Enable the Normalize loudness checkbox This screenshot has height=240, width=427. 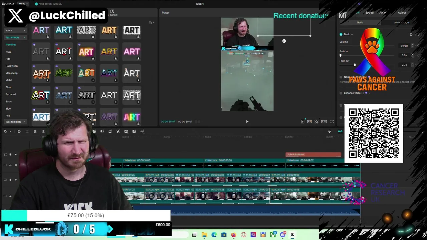tap(341, 77)
